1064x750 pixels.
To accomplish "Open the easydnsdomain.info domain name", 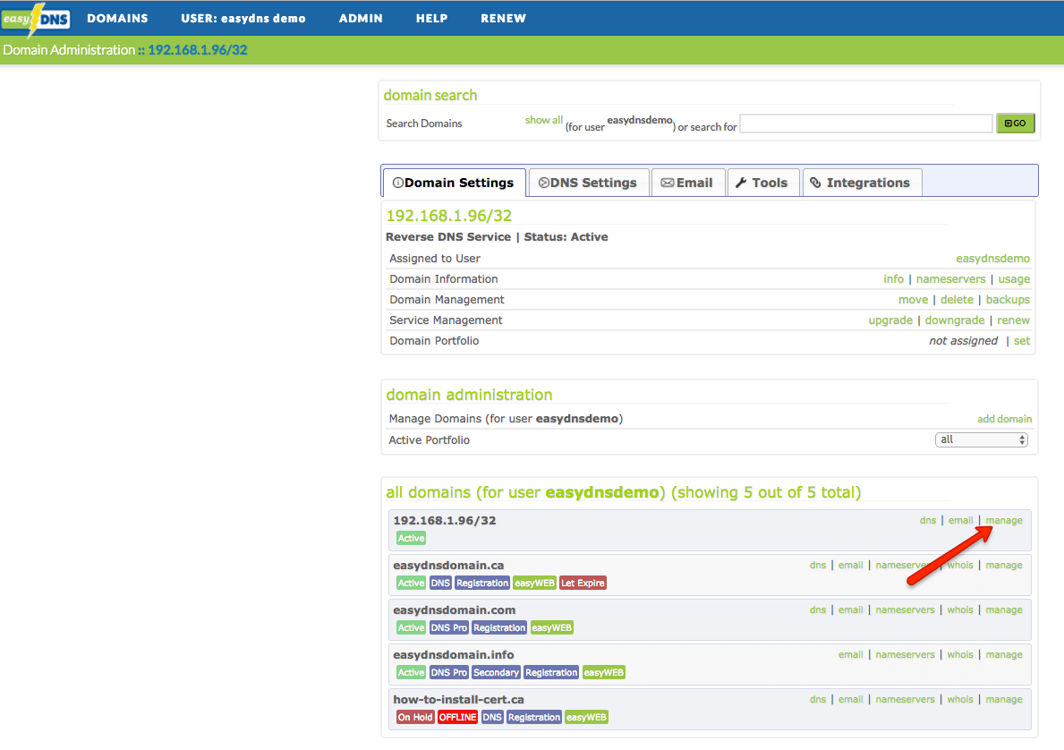I will coord(454,655).
